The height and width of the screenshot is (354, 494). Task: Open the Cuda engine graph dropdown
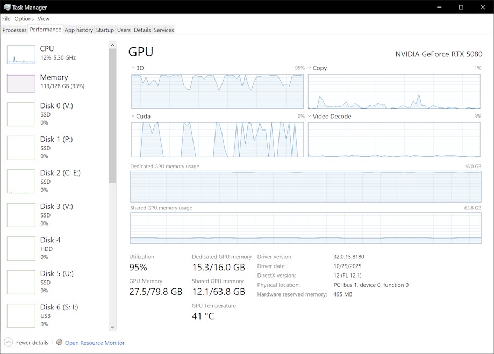(133, 116)
